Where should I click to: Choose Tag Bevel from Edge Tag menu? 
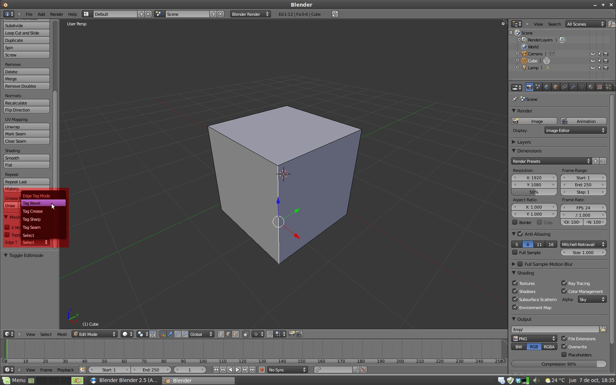(43, 203)
